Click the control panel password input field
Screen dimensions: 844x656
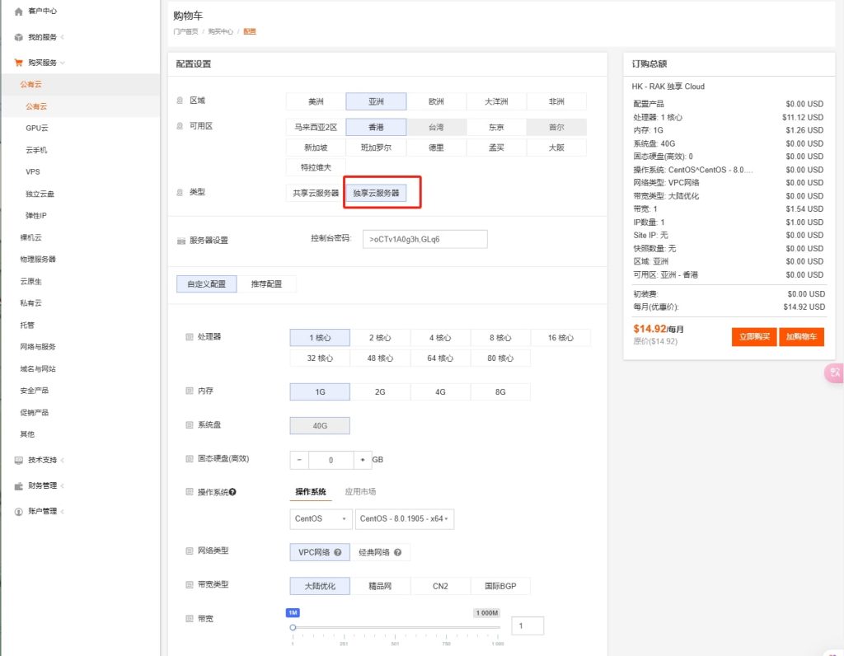click(424, 238)
